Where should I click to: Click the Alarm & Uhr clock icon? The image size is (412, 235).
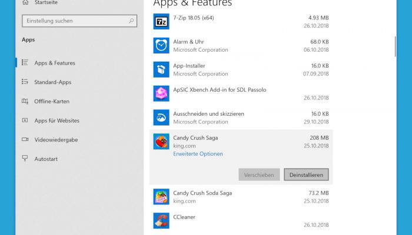pyautogui.click(x=161, y=45)
